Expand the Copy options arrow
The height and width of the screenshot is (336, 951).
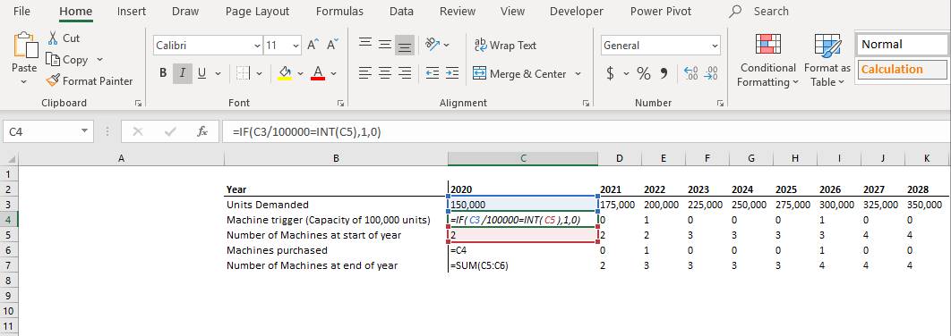[x=99, y=59]
